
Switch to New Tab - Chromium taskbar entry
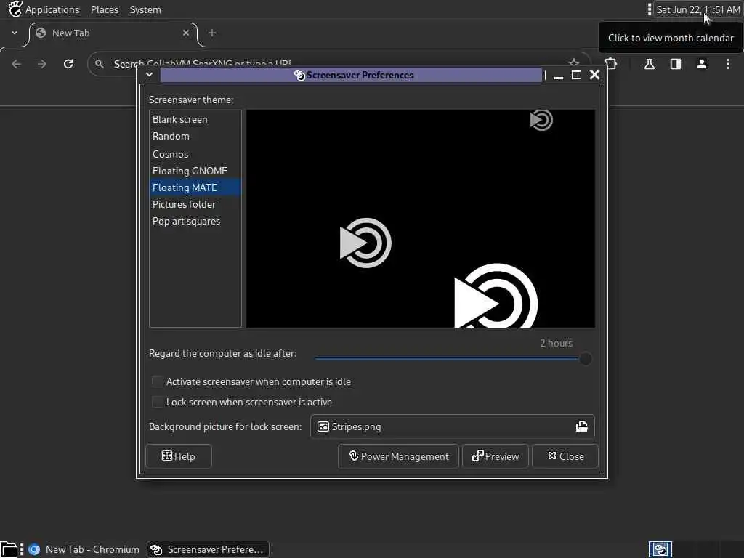pyautogui.click(x=84, y=549)
